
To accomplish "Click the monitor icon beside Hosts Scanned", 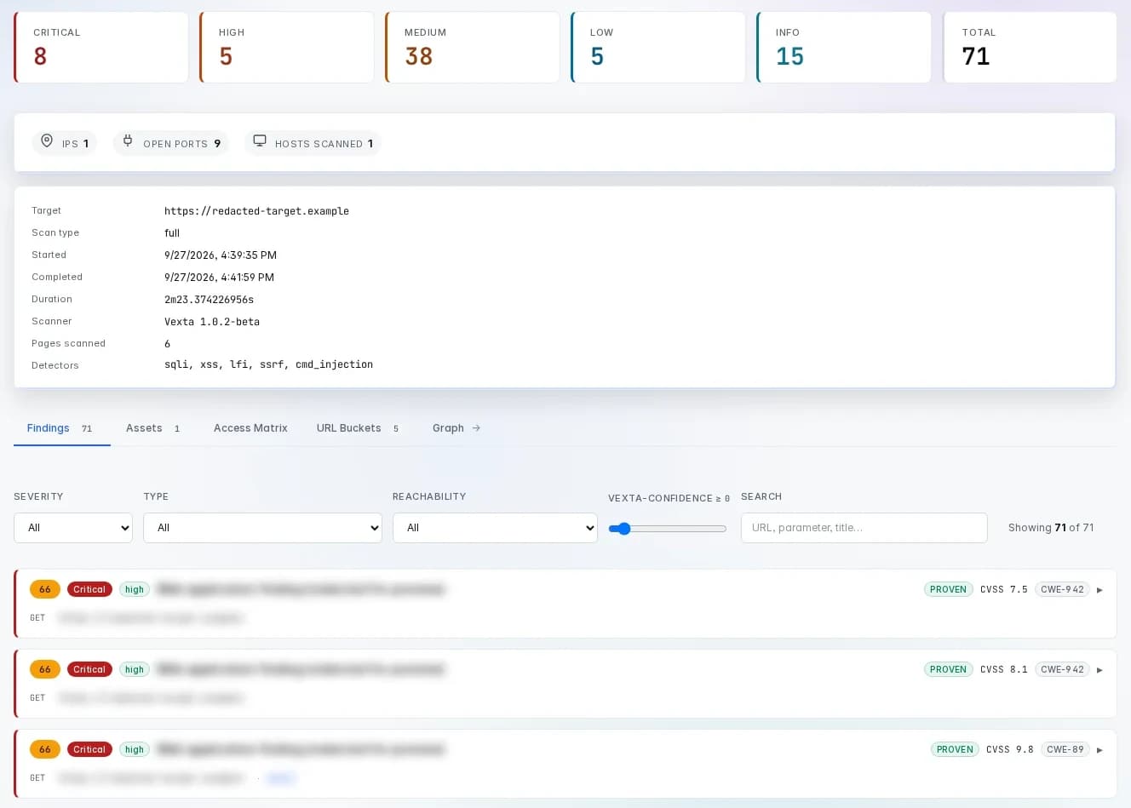I will click(x=260, y=141).
